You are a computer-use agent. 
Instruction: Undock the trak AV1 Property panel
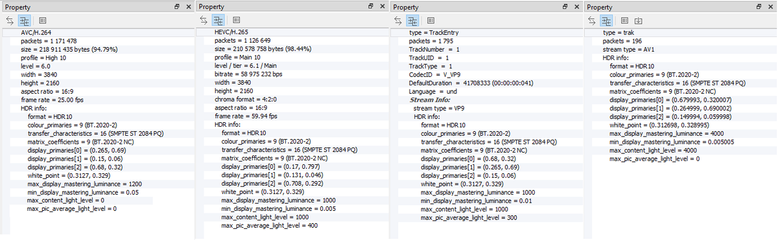(x=759, y=6)
